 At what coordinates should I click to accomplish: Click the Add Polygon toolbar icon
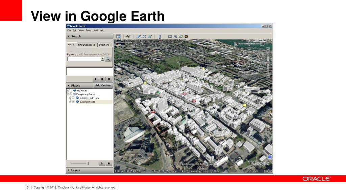click(138, 37)
